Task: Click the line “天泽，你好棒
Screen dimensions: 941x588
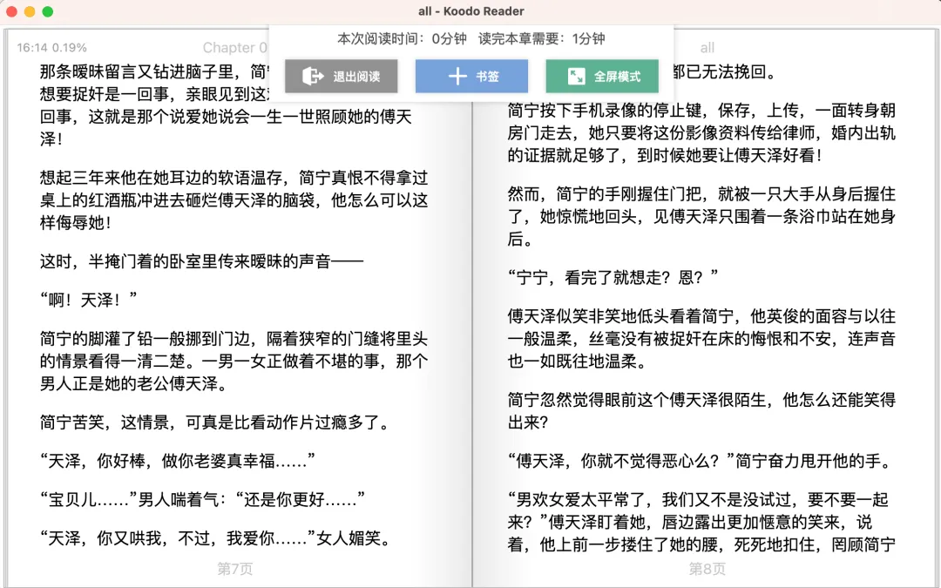Action: tap(177, 461)
